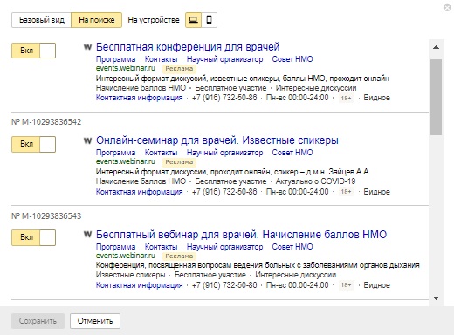Open 'Совет НМО' sitelink in Онлайн-семинар ad
454x335 pixels.
pyautogui.click(x=292, y=153)
